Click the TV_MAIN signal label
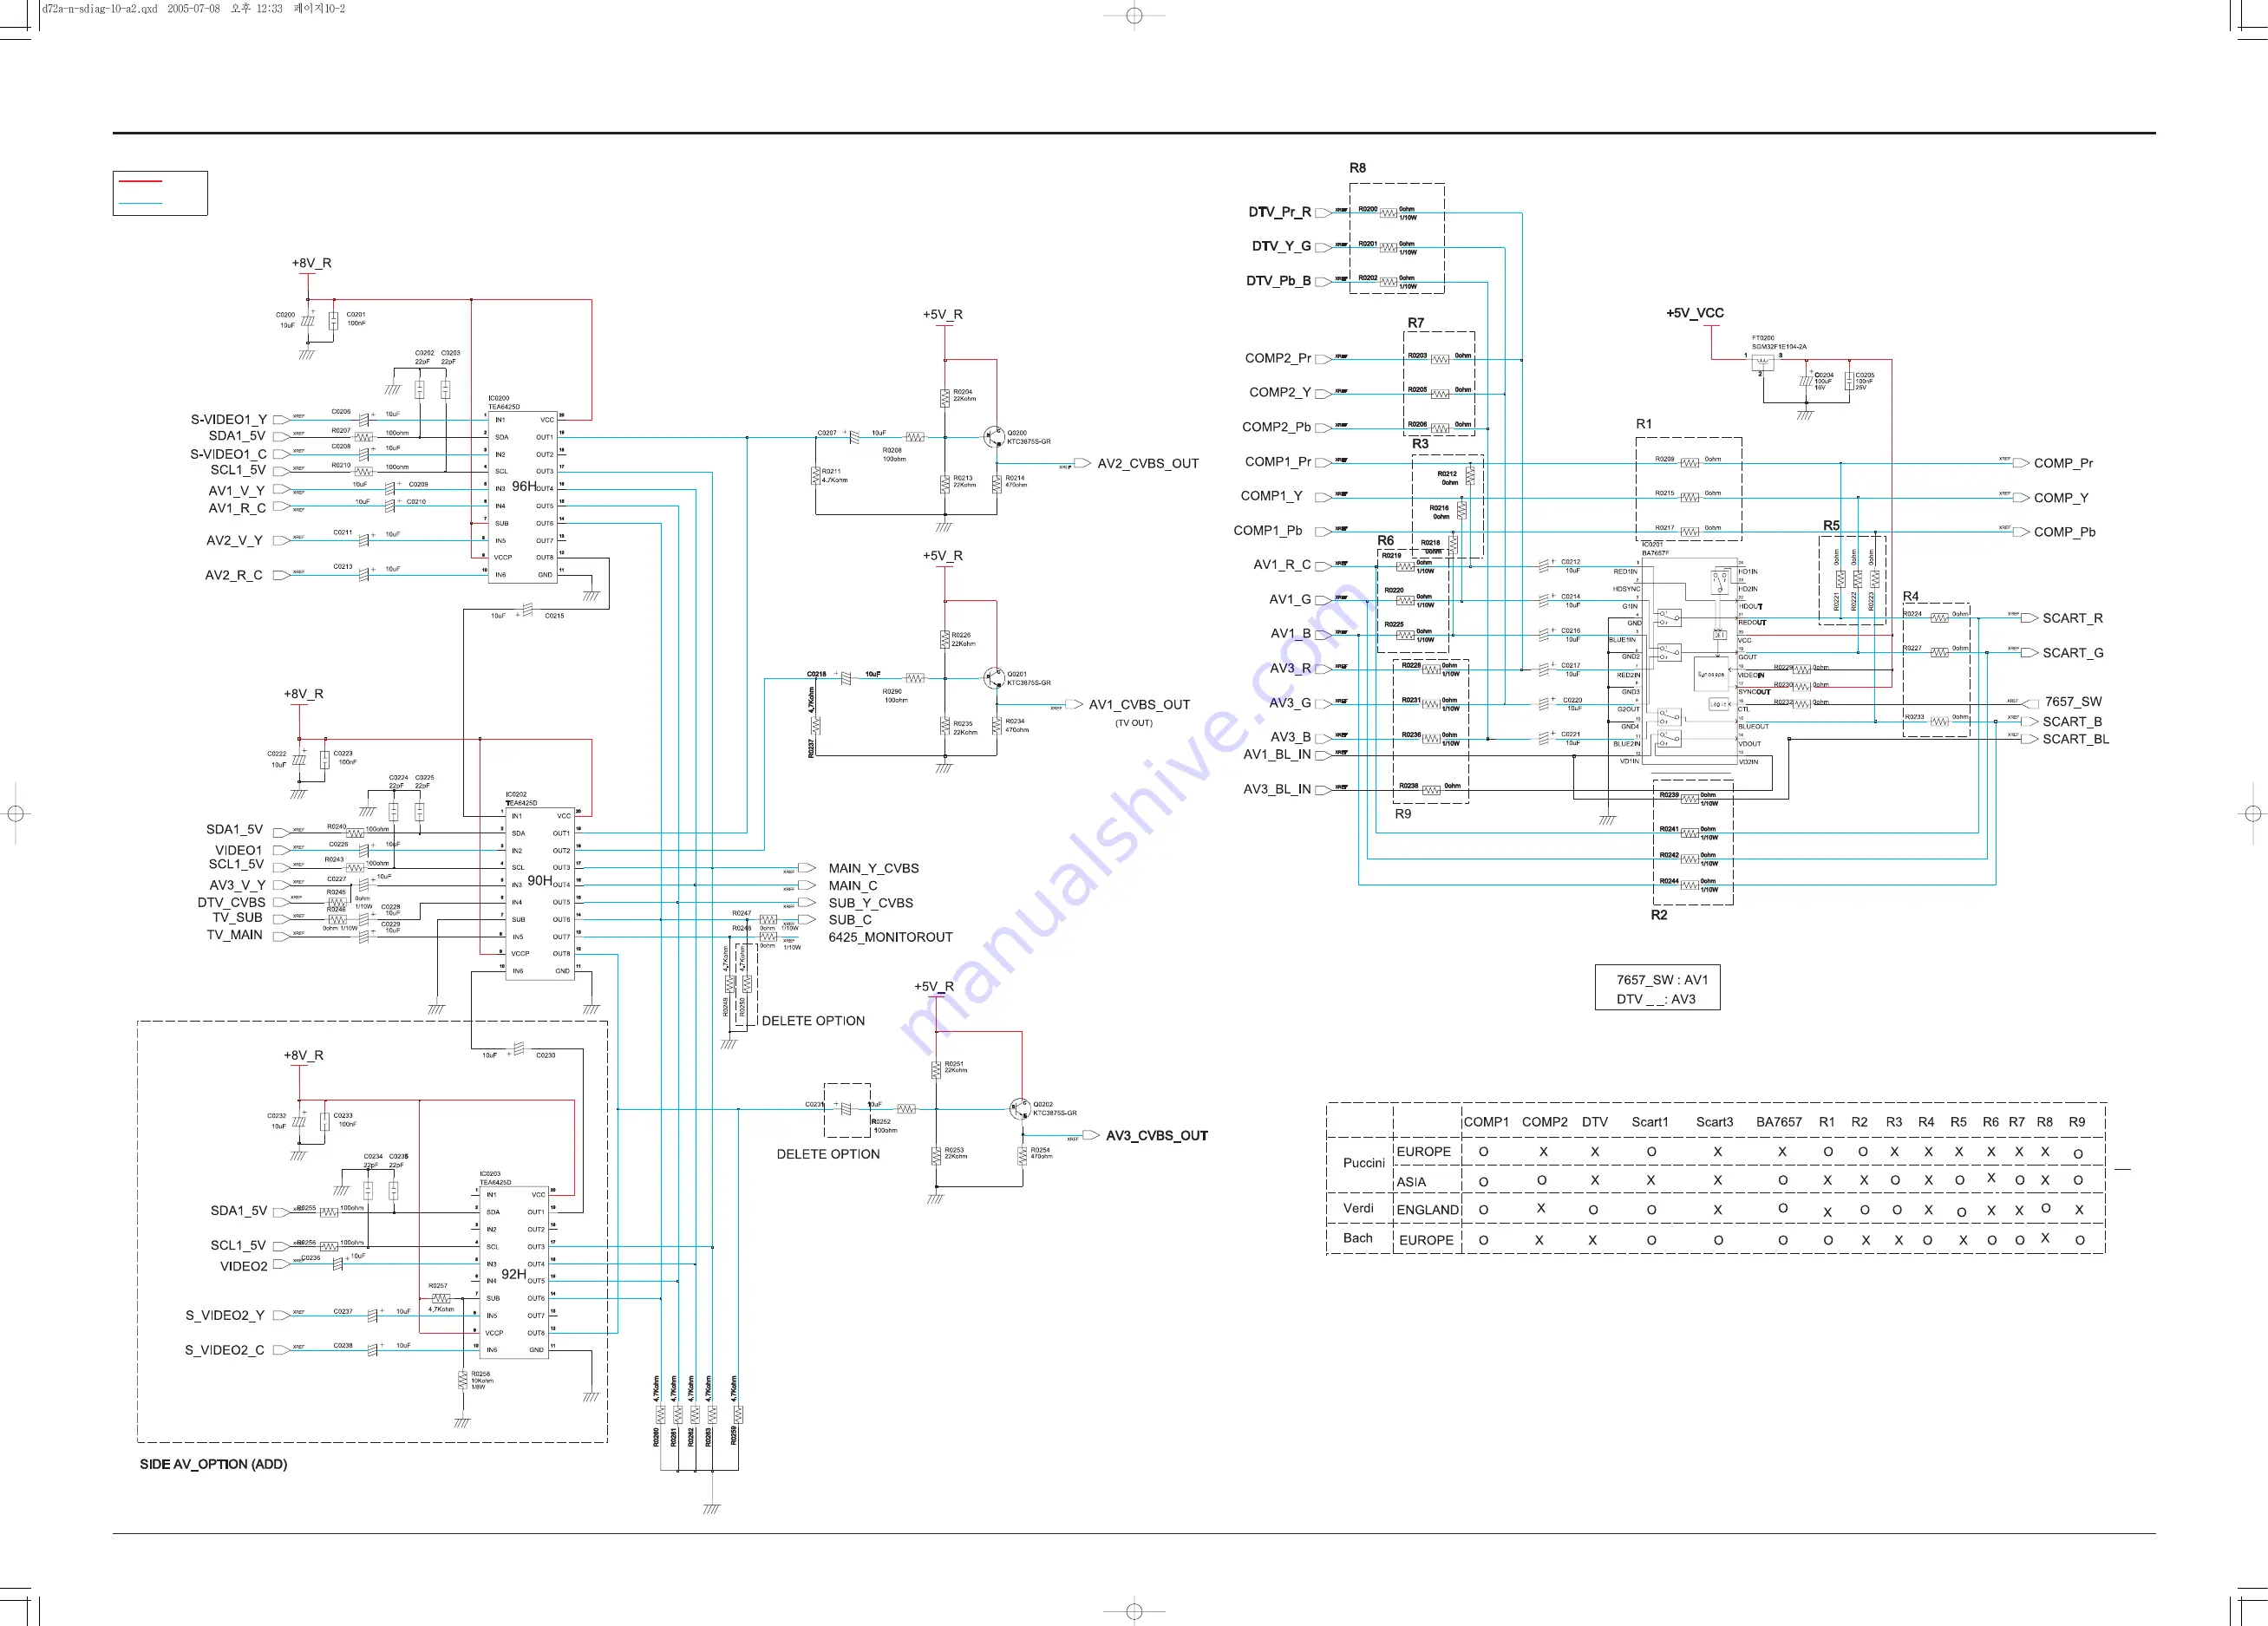Viewport: 2268px width, 1626px height. [x=235, y=935]
